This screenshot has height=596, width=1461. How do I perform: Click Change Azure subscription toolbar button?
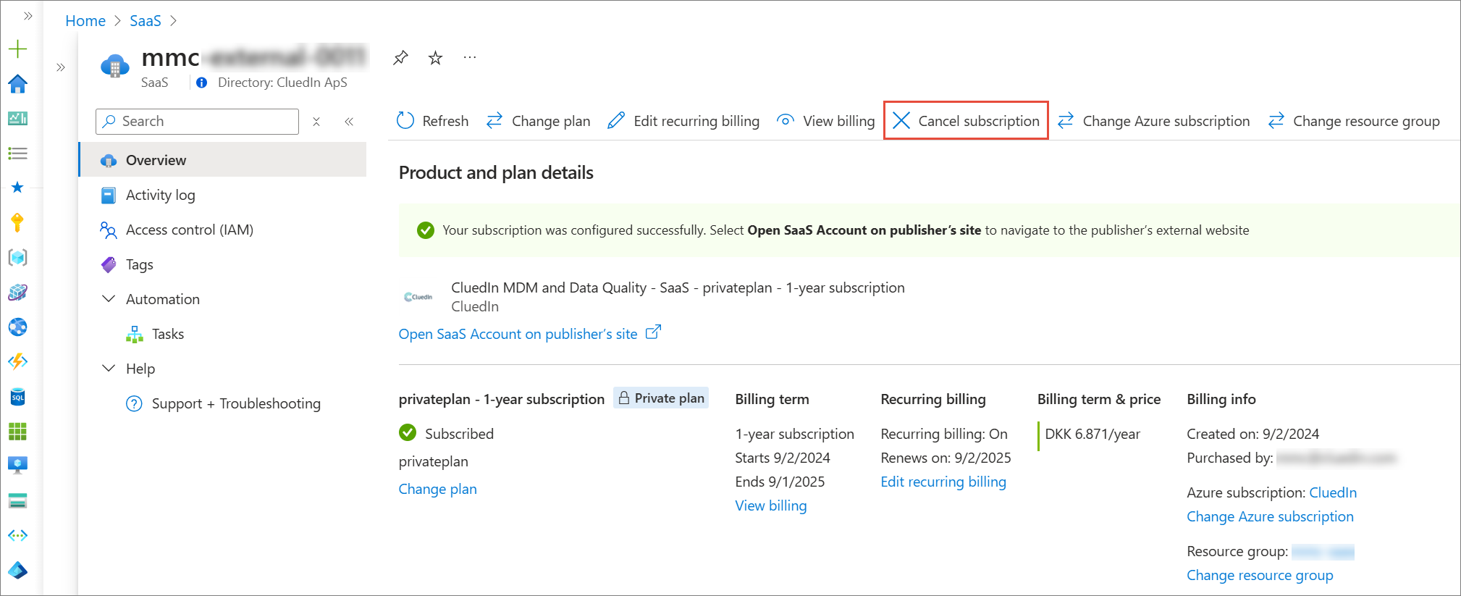[x=1153, y=121]
